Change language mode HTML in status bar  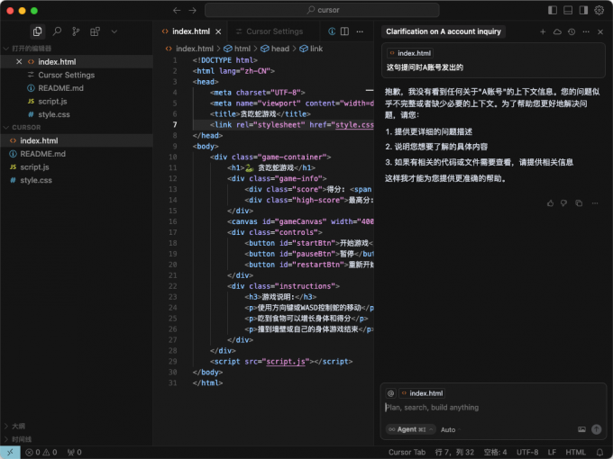pyautogui.click(x=575, y=452)
